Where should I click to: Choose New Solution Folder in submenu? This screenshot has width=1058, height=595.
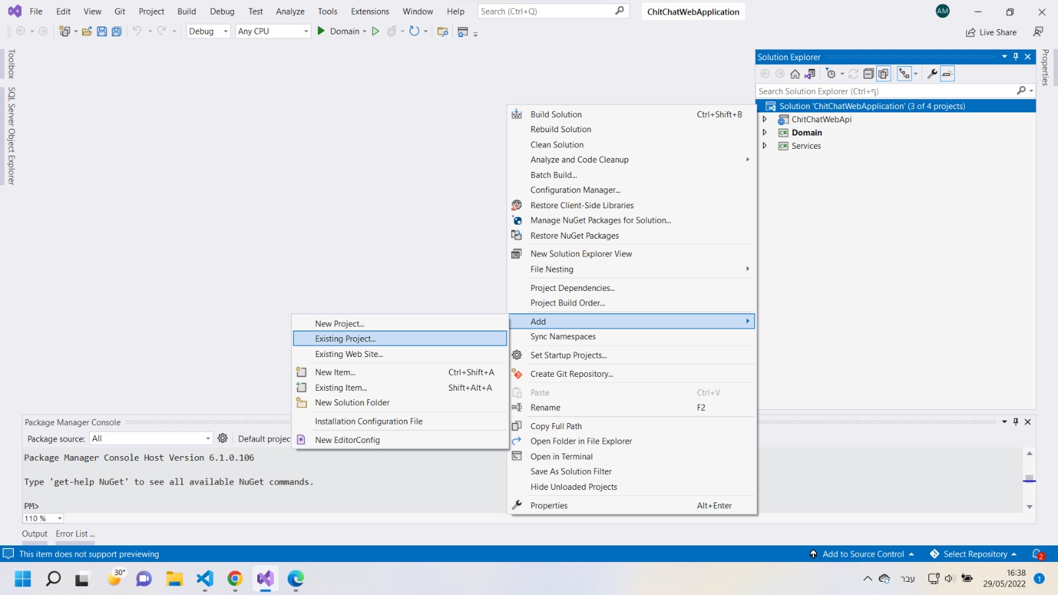coord(400,403)
